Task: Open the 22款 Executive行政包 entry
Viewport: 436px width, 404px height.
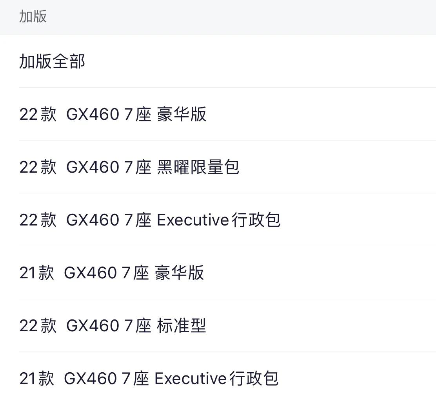Action: tap(150, 220)
